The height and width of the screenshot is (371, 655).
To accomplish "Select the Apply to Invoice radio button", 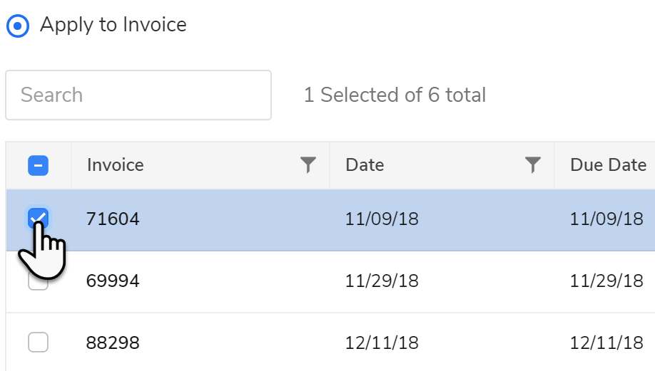I will coord(18,26).
